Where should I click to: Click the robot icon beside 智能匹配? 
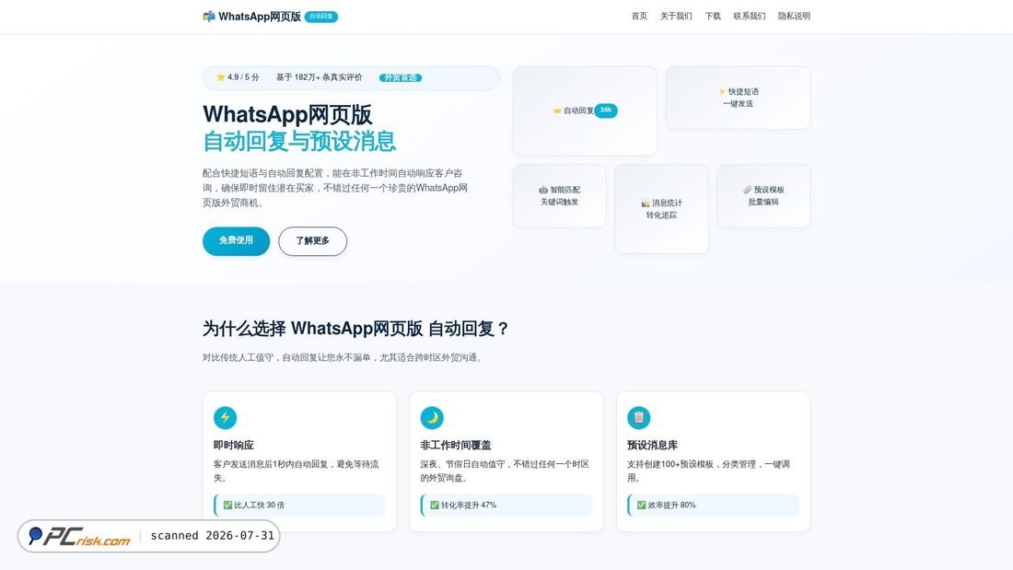543,190
